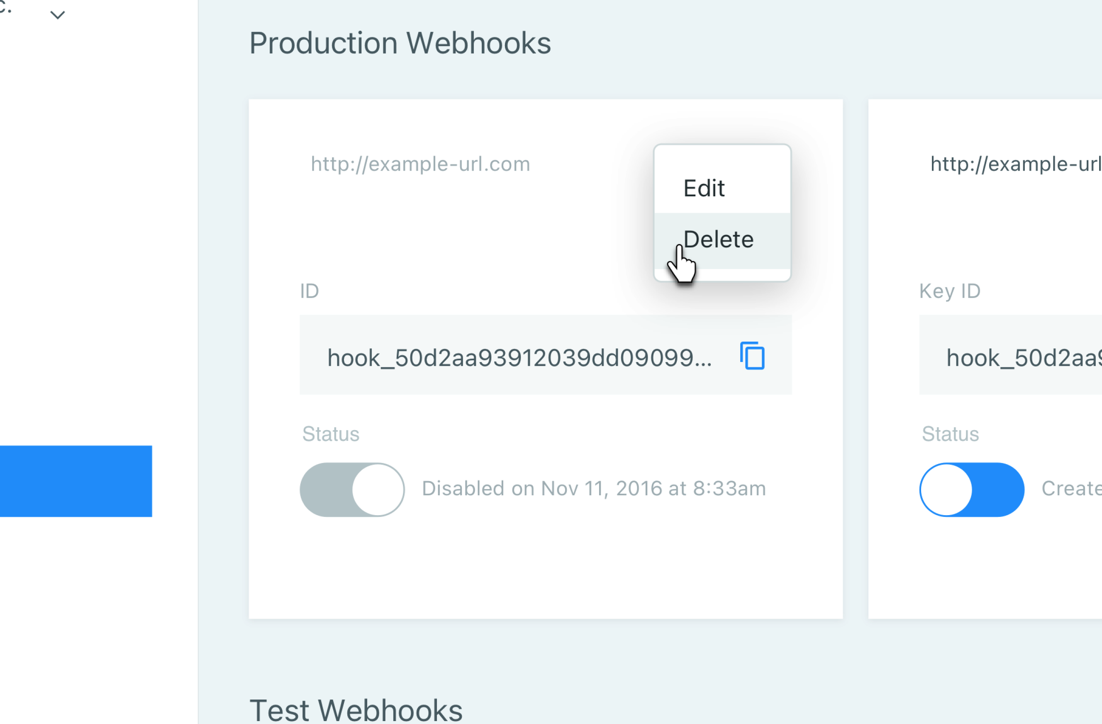Image resolution: width=1102 pixels, height=724 pixels.
Task: Click the truncated name beside the sidebar chevron
Action: (x=5, y=7)
